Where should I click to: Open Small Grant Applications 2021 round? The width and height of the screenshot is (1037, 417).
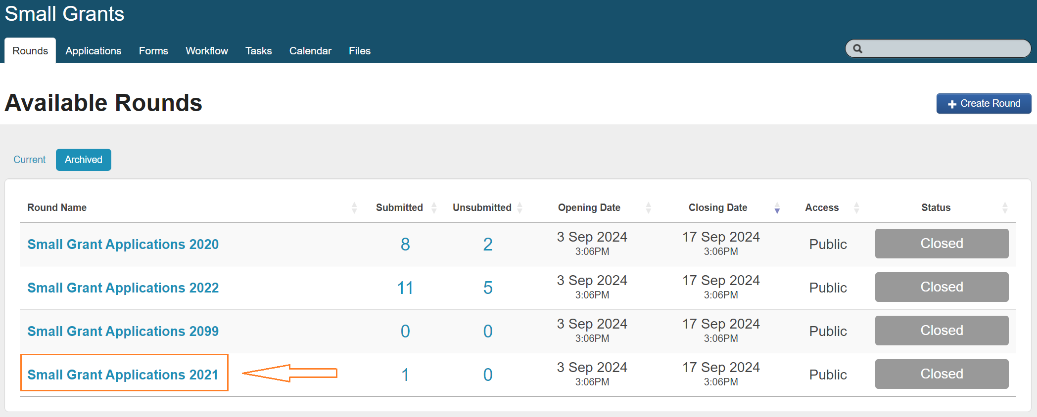[x=123, y=375]
